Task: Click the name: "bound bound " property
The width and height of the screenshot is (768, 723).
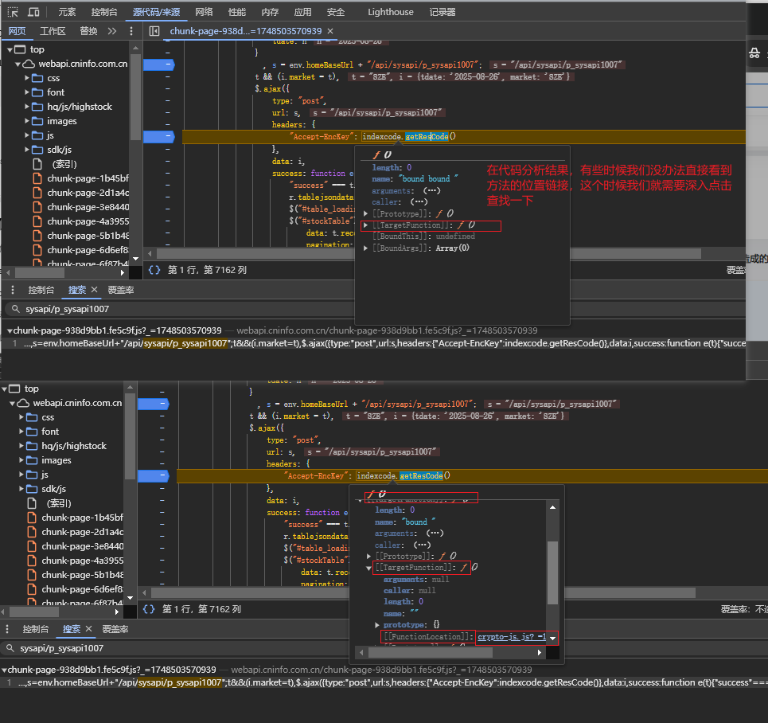Action: click(x=415, y=179)
